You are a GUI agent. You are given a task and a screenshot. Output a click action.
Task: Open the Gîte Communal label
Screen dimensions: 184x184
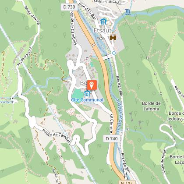pyautogui.click(x=87, y=100)
